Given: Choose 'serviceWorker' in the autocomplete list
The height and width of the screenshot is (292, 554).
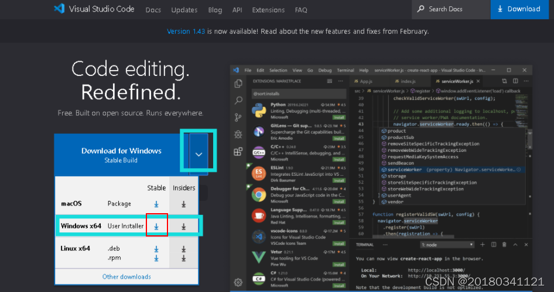Looking at the screenshot, I should [x=452, y=170].
